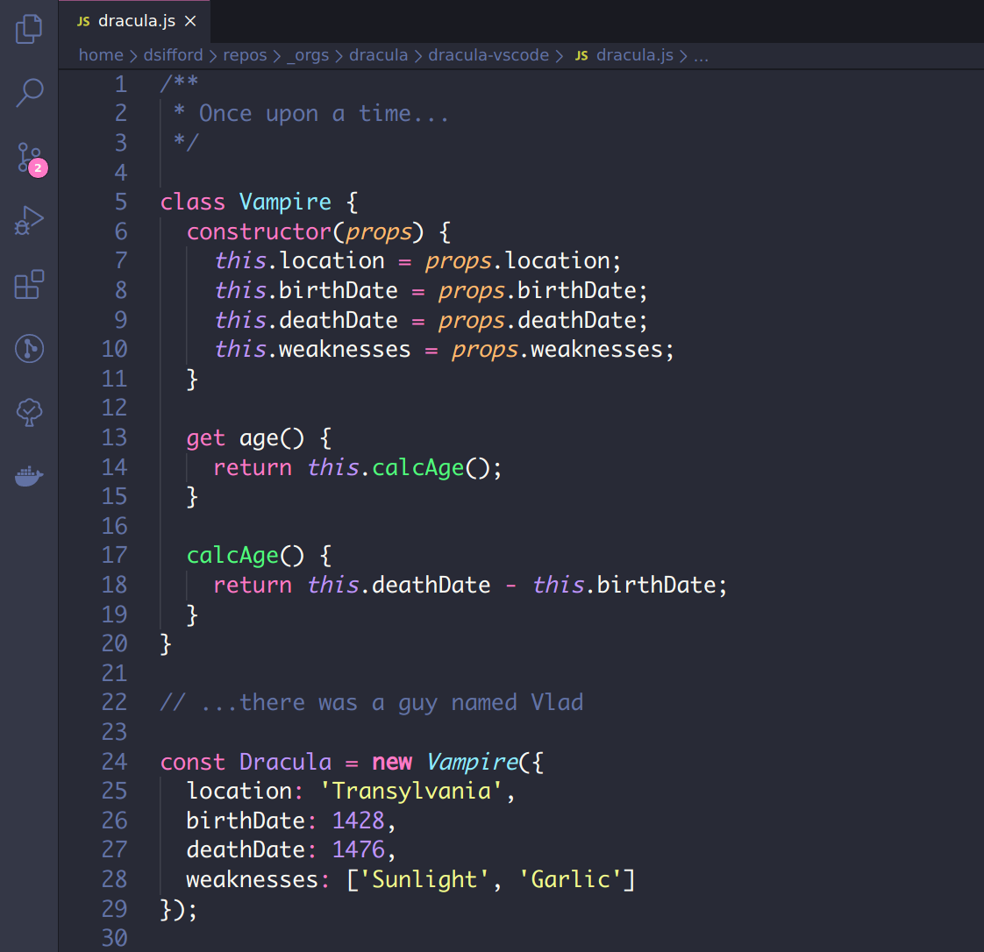Click line number 24 in the gutter
The height and width of the screenshot is (952, 984).
pos(114,762)
